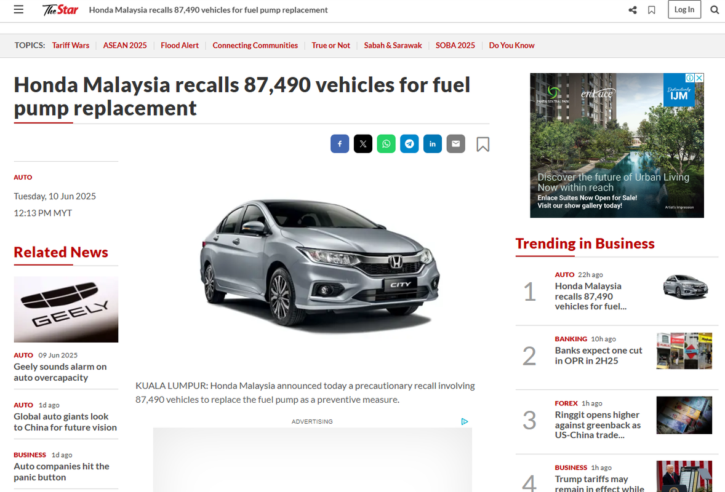Viewport: 725px width, 492px height.
Task: Bookmark this article below the headline
Action: [x=483, y=144]
